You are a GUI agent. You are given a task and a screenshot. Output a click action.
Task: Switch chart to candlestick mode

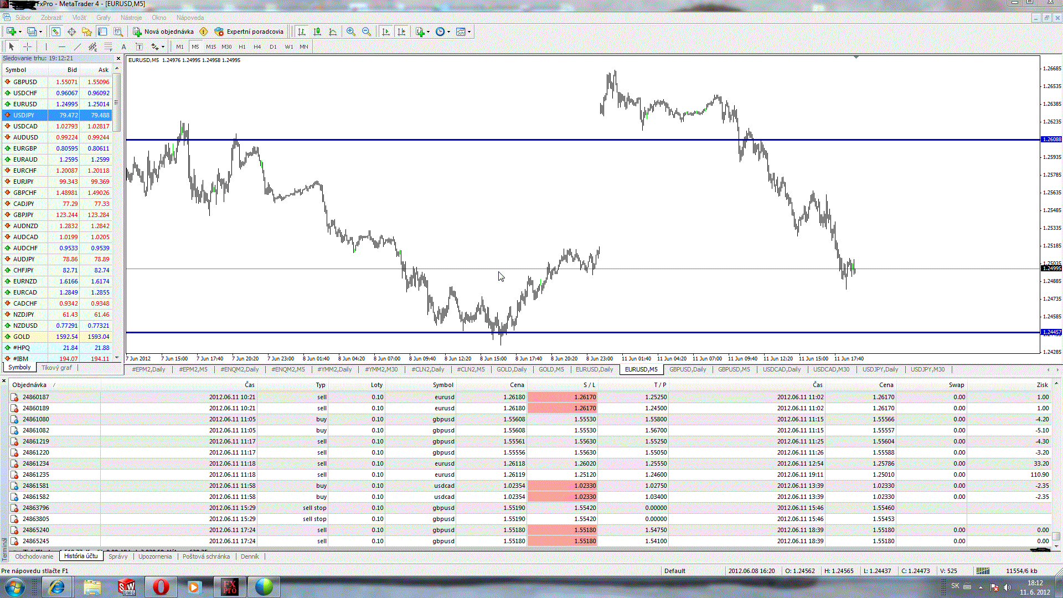317,32
